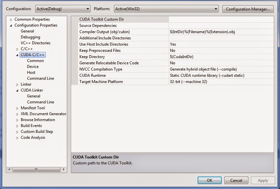This screenshot has height=189, width=280.
Task: Click the Source Dependencies value field
Action: [221, 26]
